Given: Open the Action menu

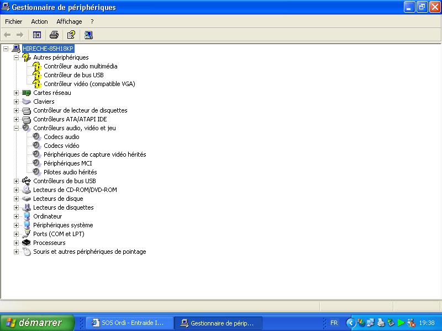Looking at the screenshot, I should click(39, 22).
